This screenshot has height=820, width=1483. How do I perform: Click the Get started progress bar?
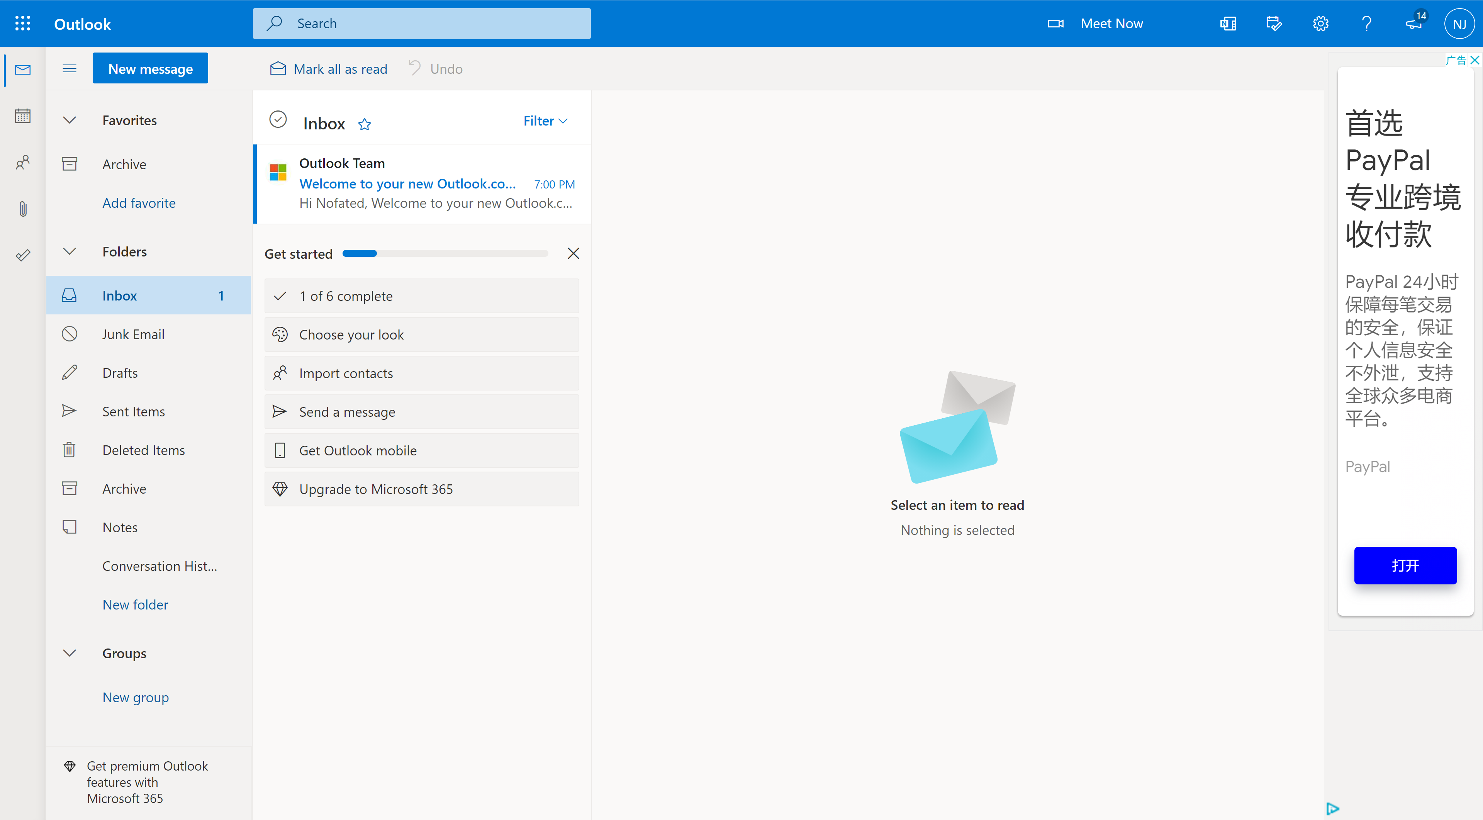click(x=445, y=253)
